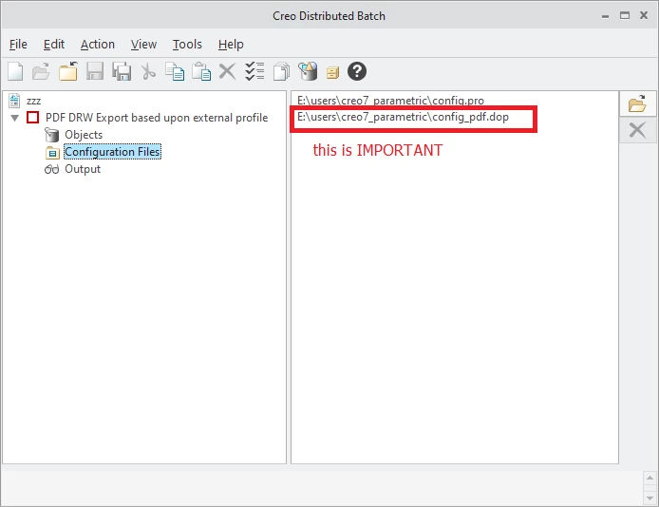Select the Configuration Files tree item
Screen dimensions: 659x507
point(112,152)
